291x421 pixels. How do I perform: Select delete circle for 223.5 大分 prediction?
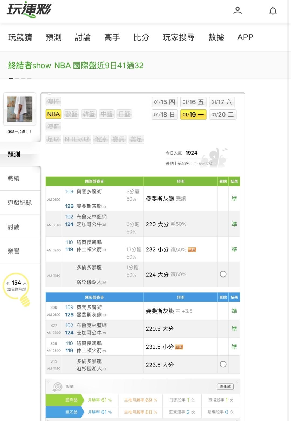tap(223, 364)
